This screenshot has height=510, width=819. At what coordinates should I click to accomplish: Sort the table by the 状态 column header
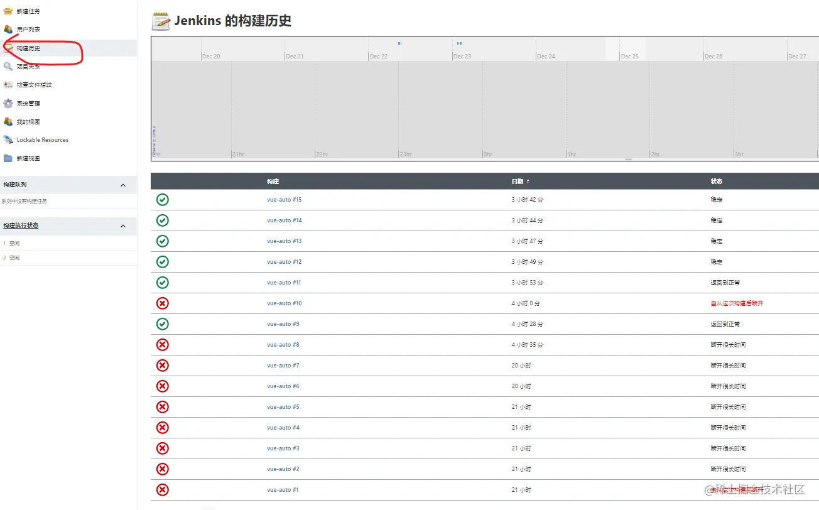pyautogui.click(x=717, y=182)
